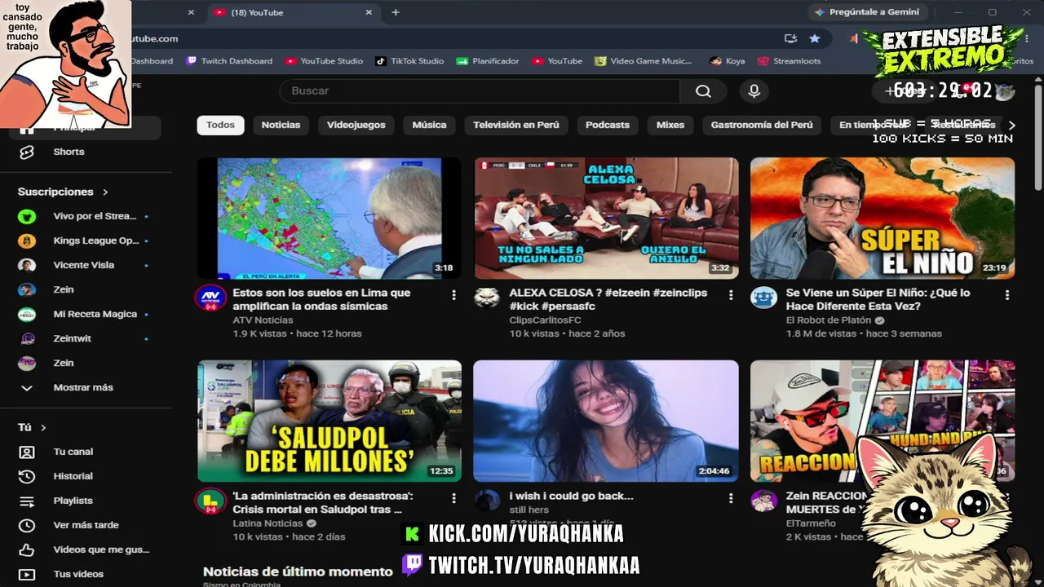Open options menu for Súper El Niño video

click(1007, 295)
